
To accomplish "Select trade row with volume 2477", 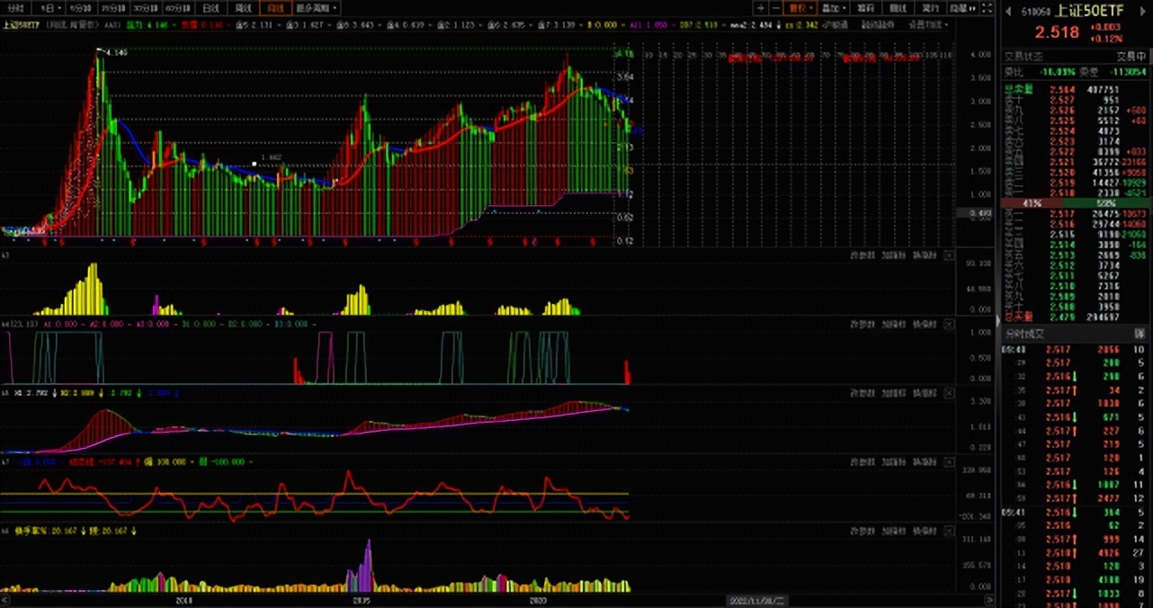I will (x=1077, y=497).
